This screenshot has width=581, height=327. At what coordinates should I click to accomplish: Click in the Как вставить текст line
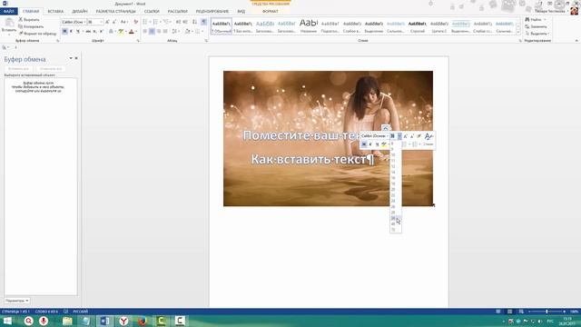[x=312, y=160]
